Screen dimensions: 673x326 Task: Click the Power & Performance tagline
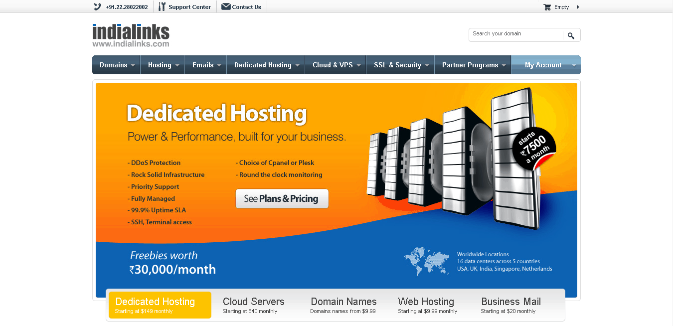tap(237, 137)
